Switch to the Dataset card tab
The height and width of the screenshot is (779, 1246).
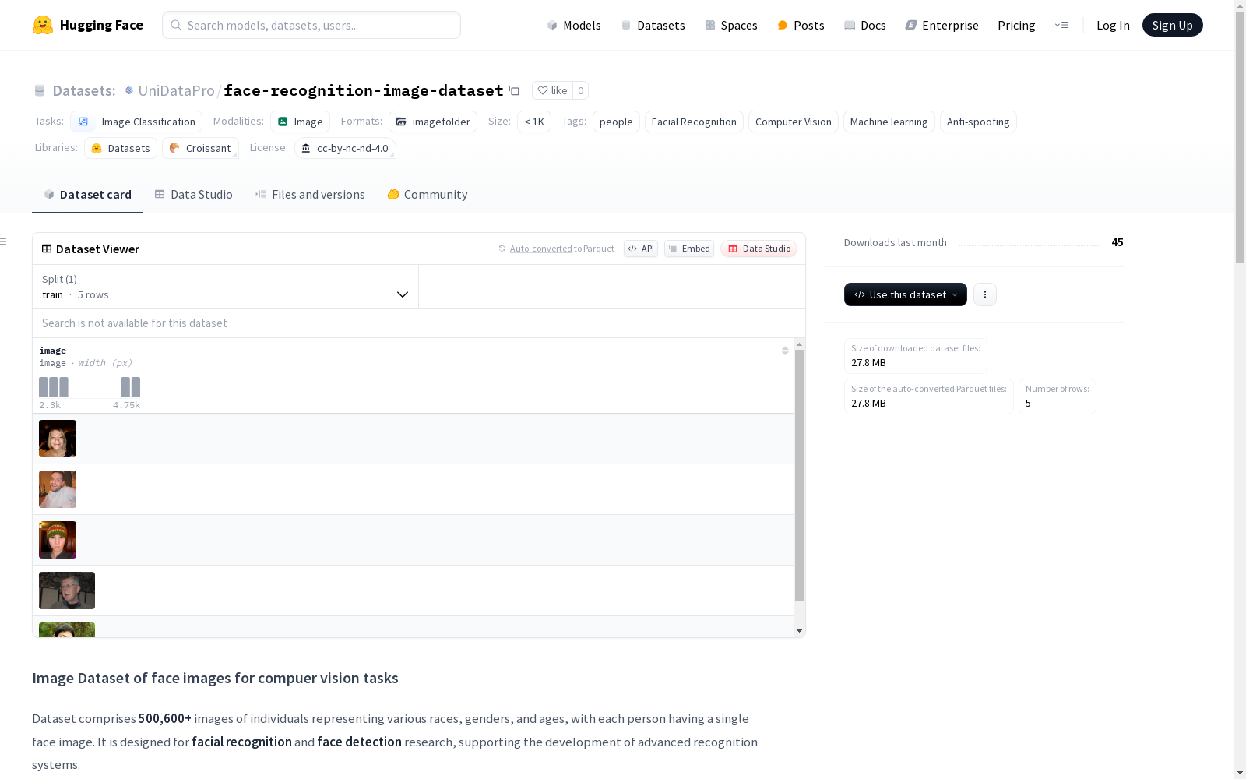click(x=87, y=195)
